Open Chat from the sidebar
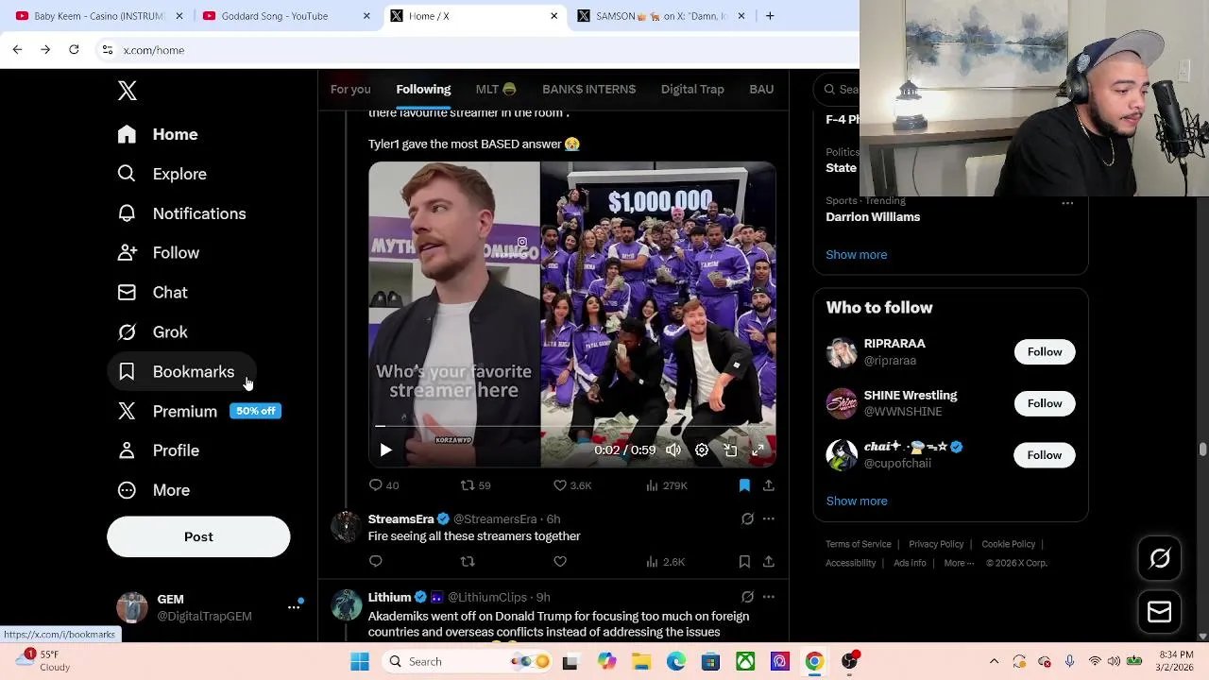Screen dimensions: 1209x680 click(x=152, y=293)
